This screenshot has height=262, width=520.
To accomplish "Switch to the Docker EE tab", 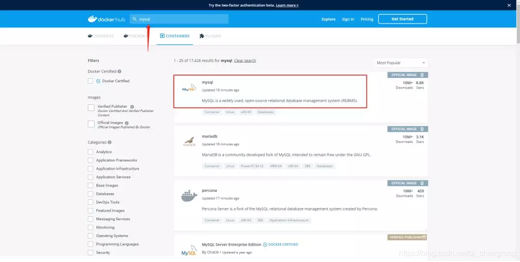I will [101, 36].
